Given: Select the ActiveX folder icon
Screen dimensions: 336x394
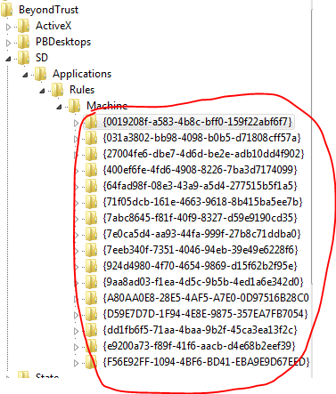Looking at the screenshot, I should (23, 26).
